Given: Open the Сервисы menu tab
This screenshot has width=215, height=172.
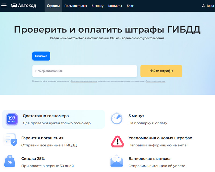Looking at the screenshot, I should (53, 6).
